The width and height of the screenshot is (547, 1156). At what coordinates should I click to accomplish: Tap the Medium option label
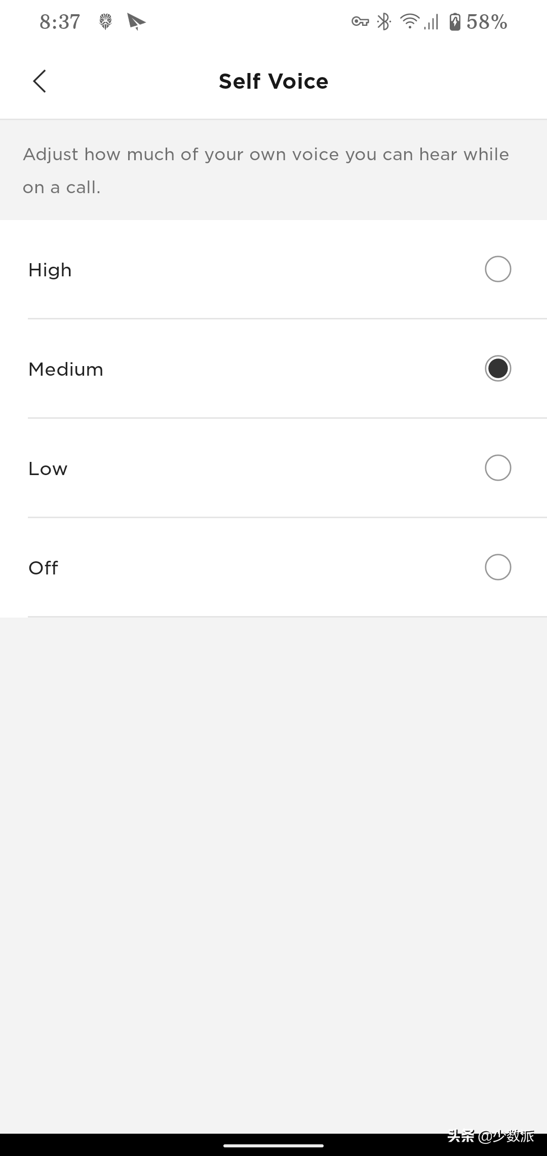[x=66, y=369]
